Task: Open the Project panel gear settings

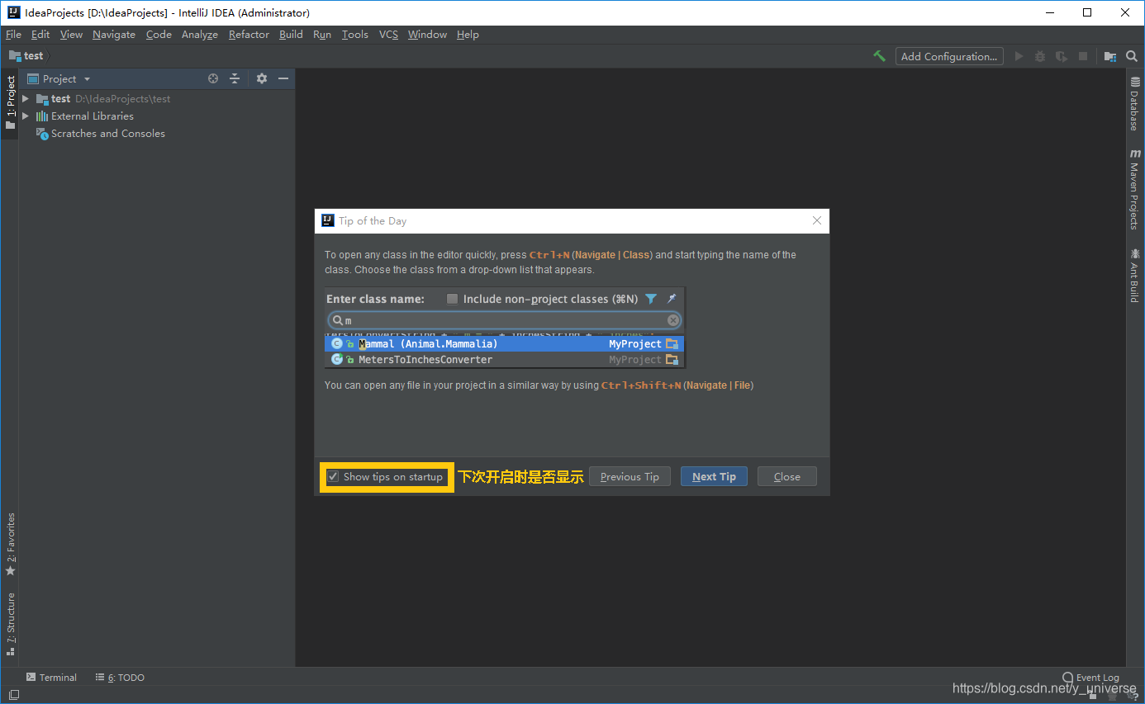Action: point(262,78)
